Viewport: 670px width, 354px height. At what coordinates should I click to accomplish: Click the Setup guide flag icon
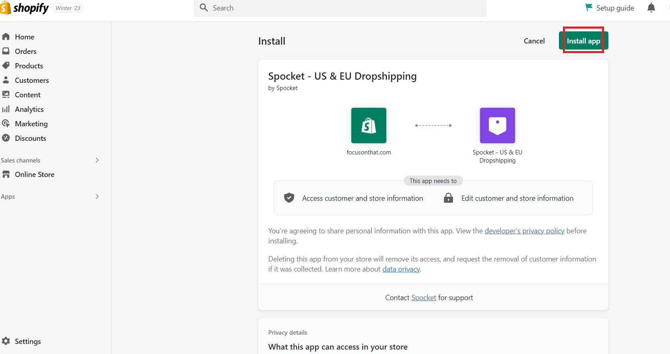coord(589,7)
